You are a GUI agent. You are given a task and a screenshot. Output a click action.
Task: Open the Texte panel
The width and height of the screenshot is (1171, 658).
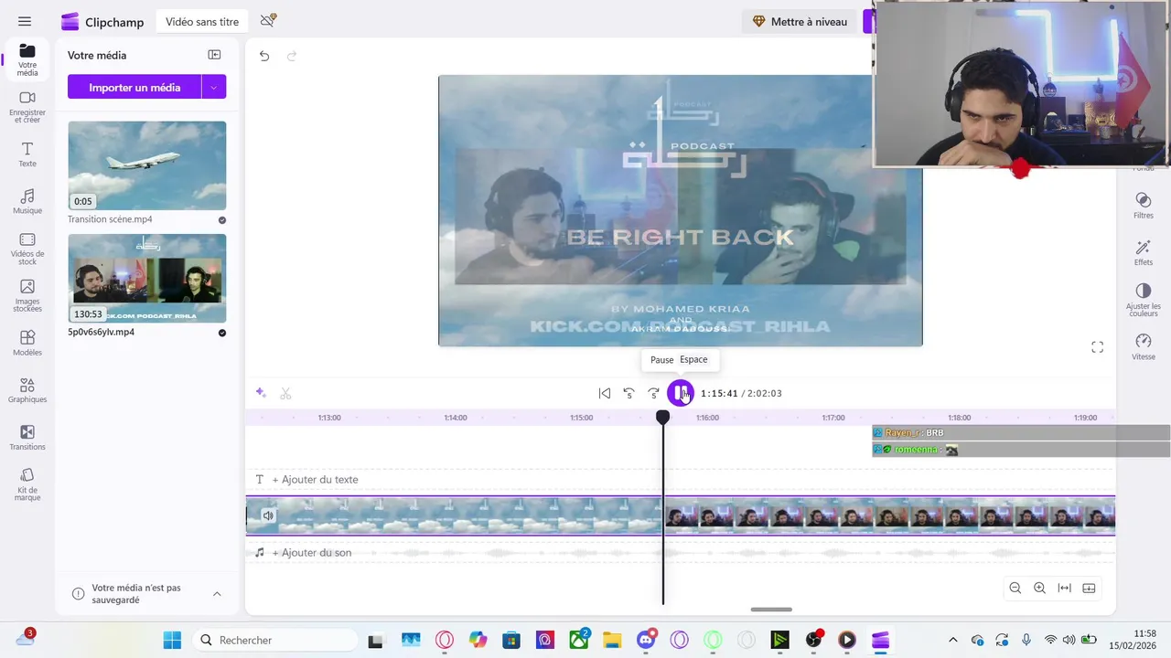(27, 154)
